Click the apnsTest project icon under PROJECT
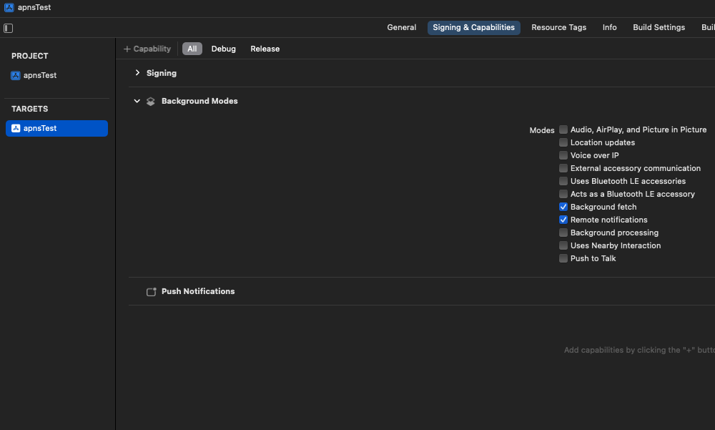This screenshot has height=430, width=715. click(16, 75)
